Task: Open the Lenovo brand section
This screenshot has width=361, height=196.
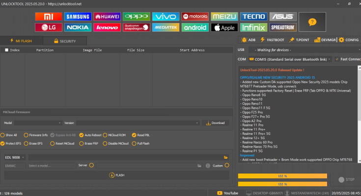Action: click(107, 27)
